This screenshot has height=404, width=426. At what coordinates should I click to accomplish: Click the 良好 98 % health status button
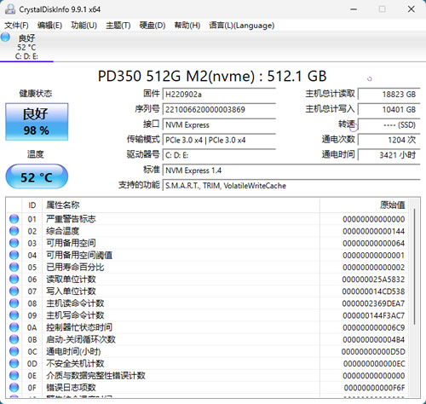[x=37, y=122]
